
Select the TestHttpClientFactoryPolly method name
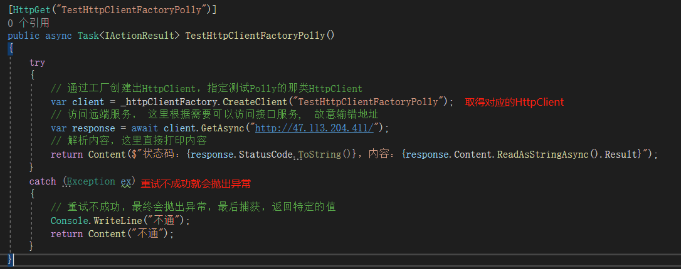[x=255, y=36]
